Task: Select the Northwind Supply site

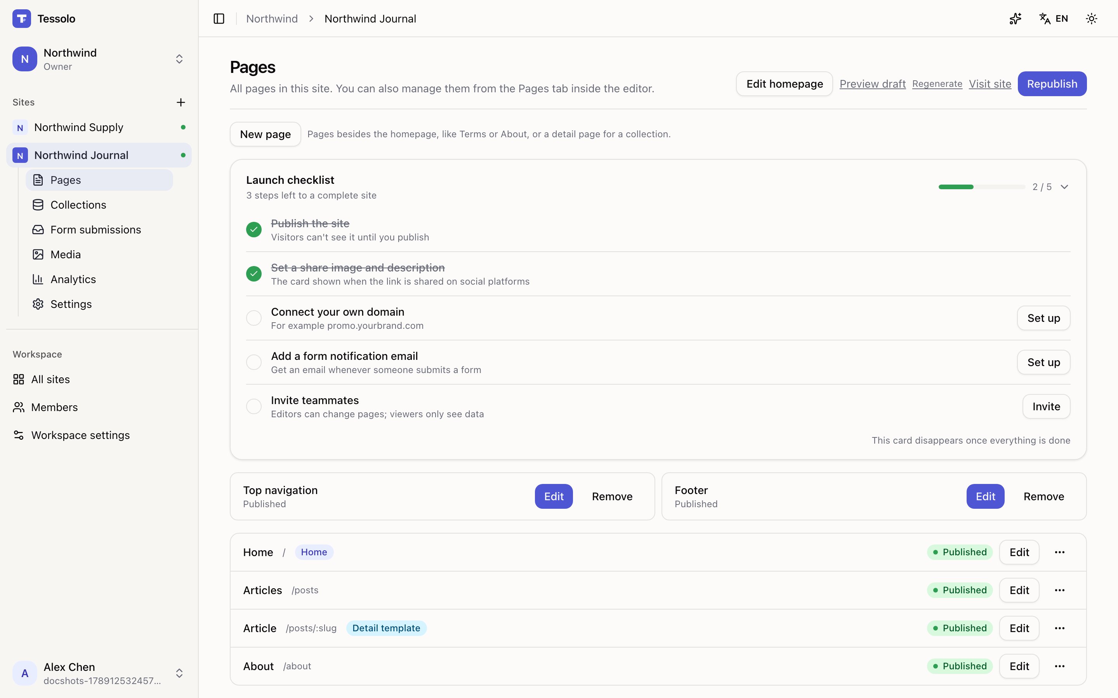Action: pyautogui.click(x=99, y=128)
